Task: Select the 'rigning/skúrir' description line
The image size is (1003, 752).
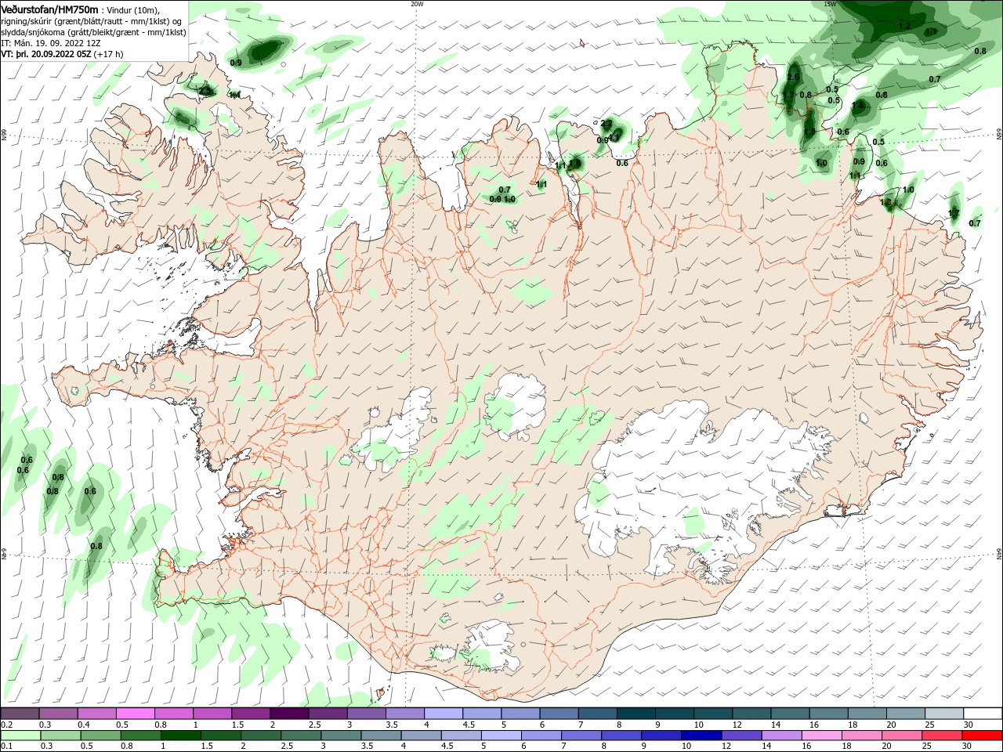Action: point(92,21)
